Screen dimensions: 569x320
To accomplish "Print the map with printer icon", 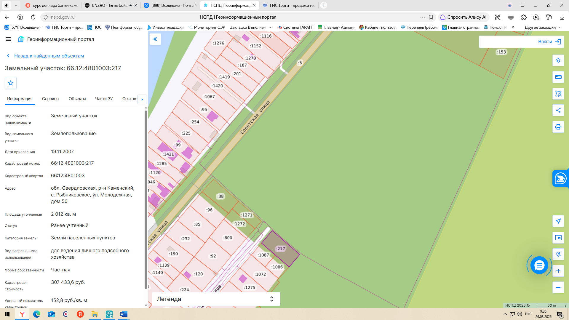I will coord(558,127).
